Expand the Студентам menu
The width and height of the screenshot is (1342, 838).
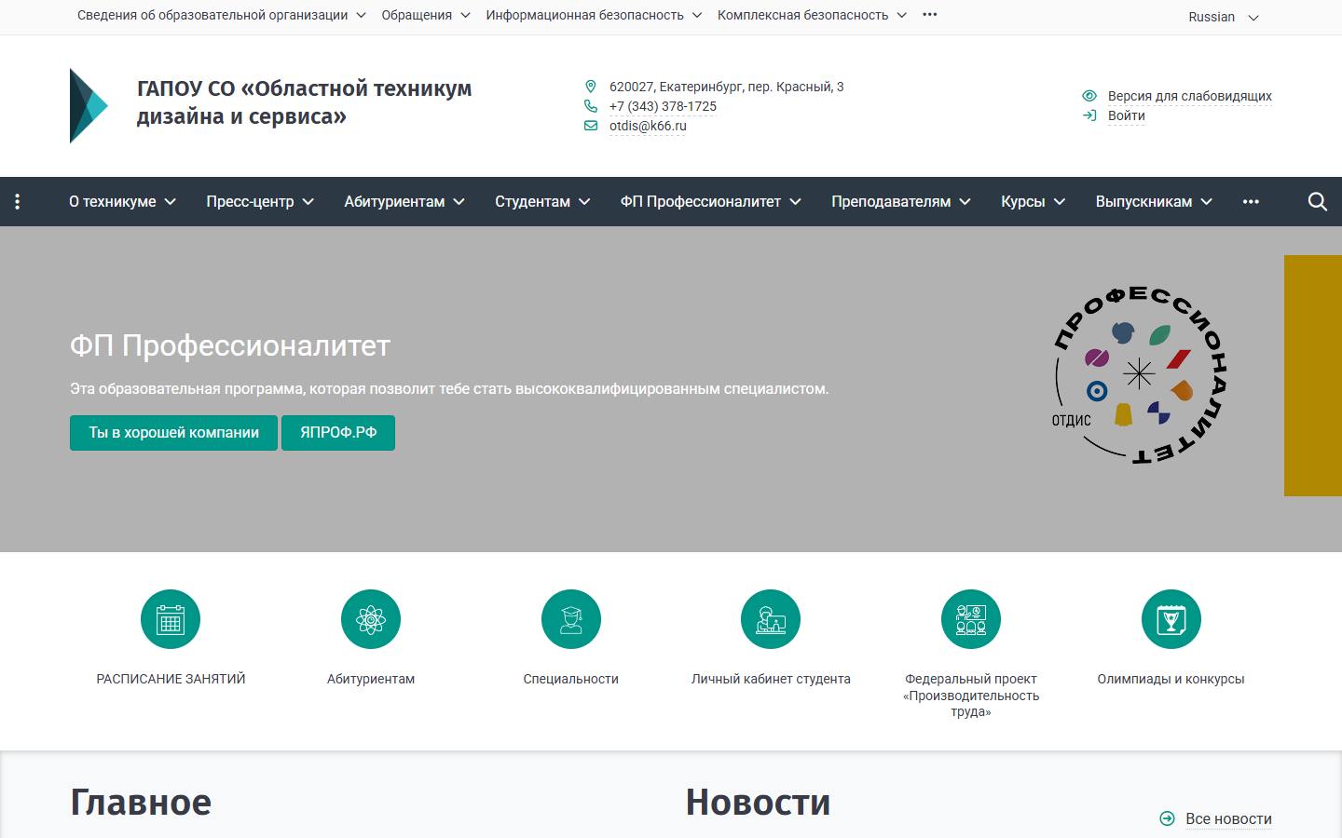[542, 201]
